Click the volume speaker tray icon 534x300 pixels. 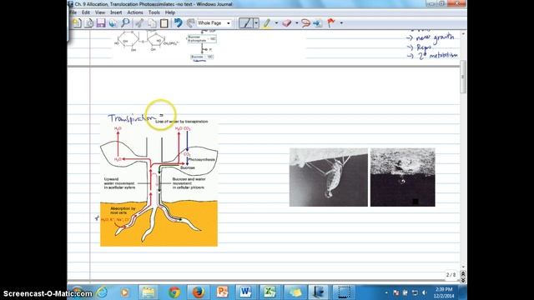[425, 292]
